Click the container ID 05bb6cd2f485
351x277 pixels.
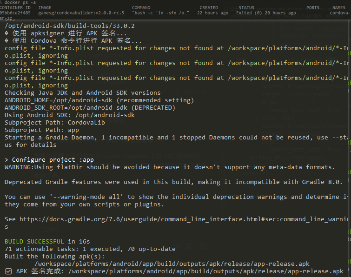tap(15, 13)
